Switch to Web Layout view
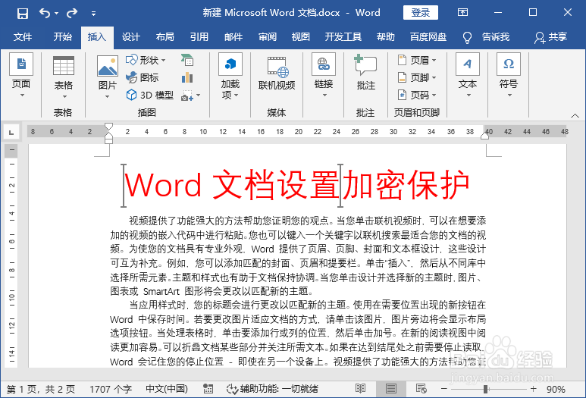The height and width of the screenshot is (398, 586). (421, 389)
